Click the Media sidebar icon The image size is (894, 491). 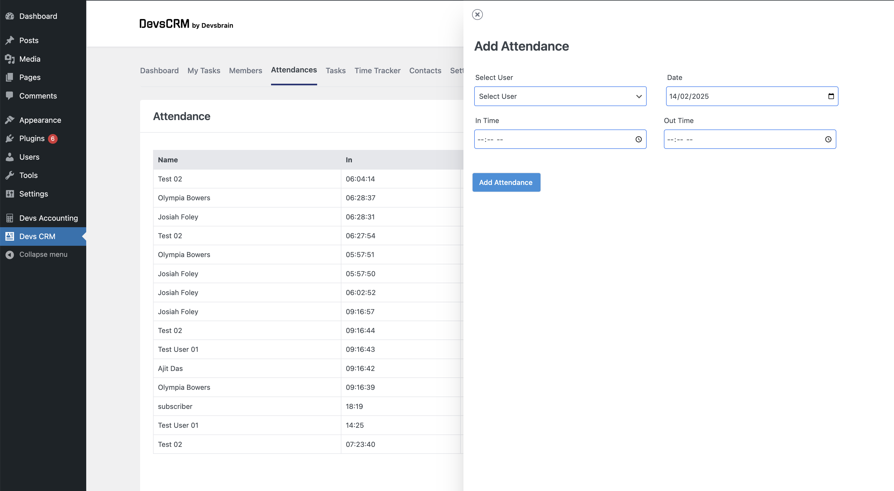[10, 59]
